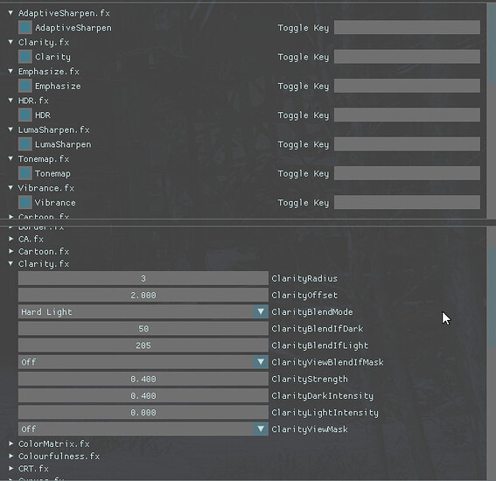Collapse the Clarity.fx group in the techniques list
Screen dimensions: 496x481
click(x=10, y=42)
